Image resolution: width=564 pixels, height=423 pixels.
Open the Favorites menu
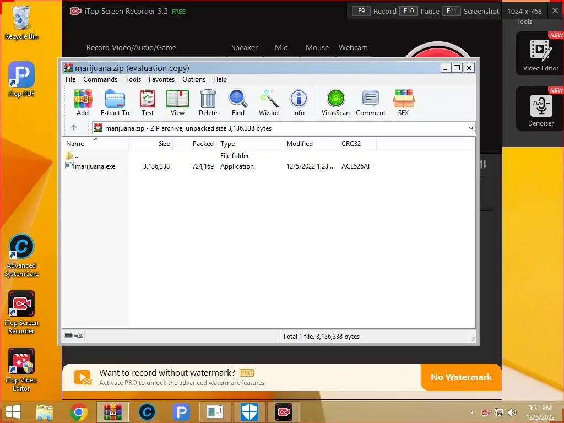coord(161,79)
